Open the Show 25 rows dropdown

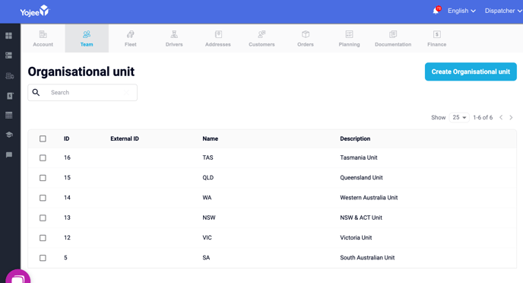point(459,117)
